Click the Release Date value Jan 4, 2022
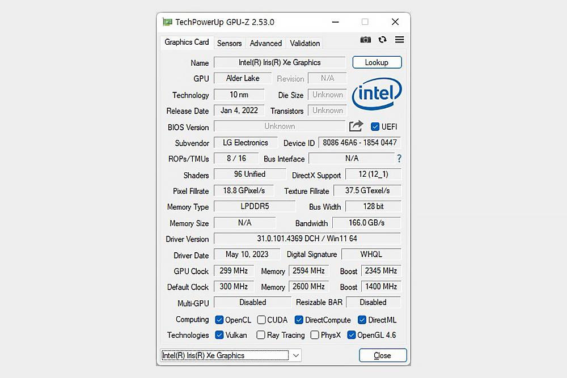 [x=239, y=110]
